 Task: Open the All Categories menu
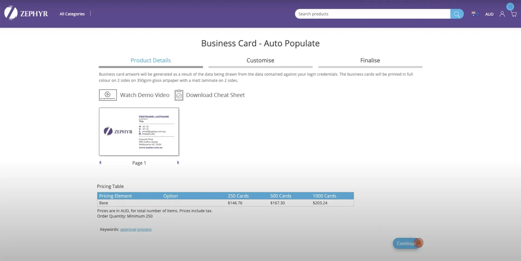click(x=72, y=14)
